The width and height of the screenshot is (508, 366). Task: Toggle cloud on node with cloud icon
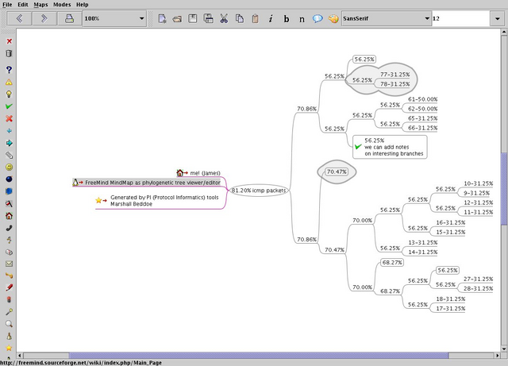(317, 18)
